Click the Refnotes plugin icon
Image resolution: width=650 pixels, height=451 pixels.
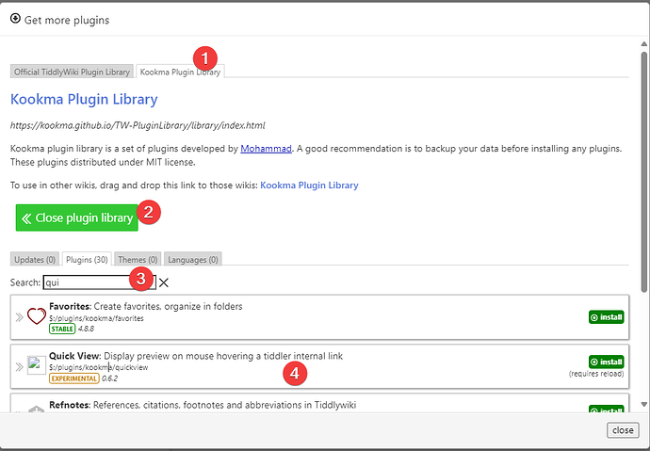[x=37, y=410]
